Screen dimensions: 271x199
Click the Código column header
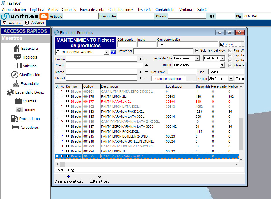[x=92, y=86]
